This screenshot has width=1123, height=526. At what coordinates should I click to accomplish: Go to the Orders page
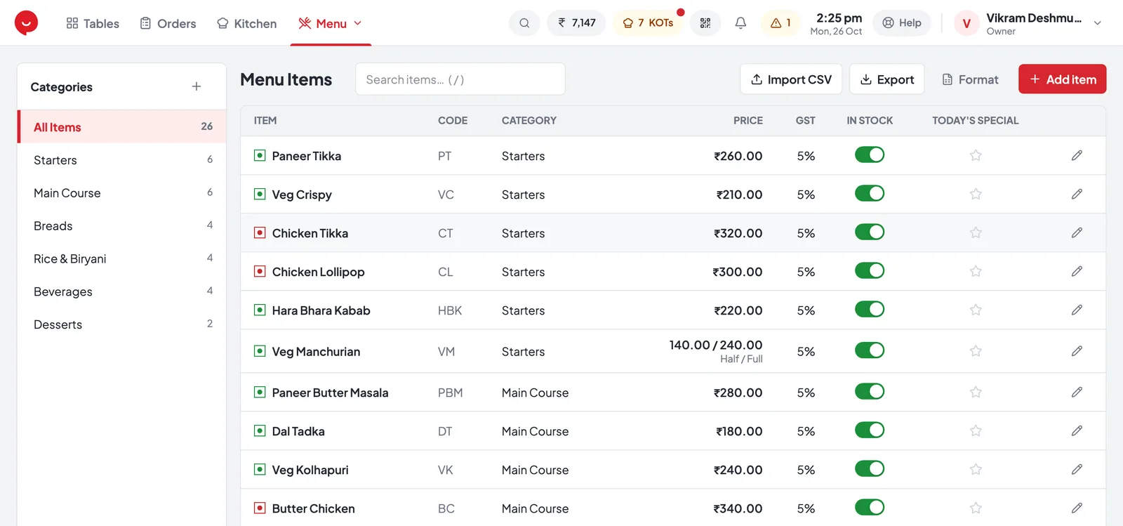pyautogui.click(x=168, y=23)
